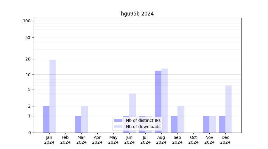Screen dimensions: 268x149
Task: Click the December downloads bar
Action: [228, 109]
